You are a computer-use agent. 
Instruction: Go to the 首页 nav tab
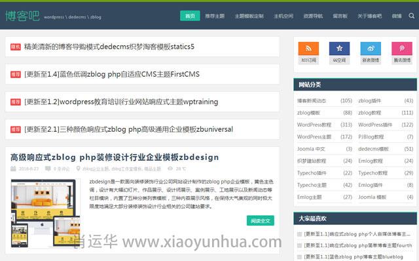click(x=190, y=16)
